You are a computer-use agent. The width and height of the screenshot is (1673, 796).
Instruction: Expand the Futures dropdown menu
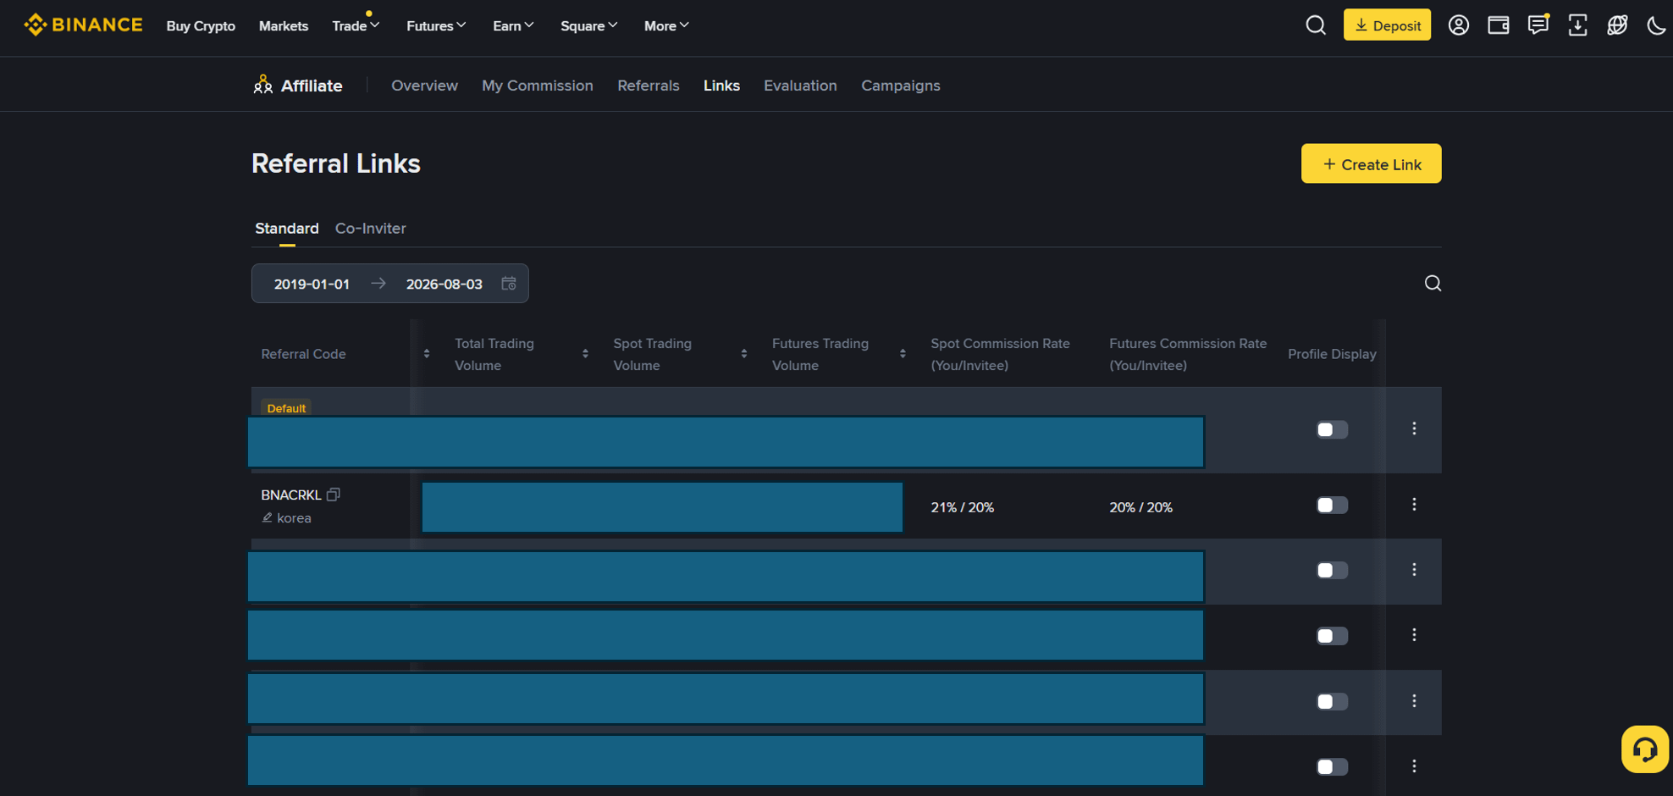436,25
